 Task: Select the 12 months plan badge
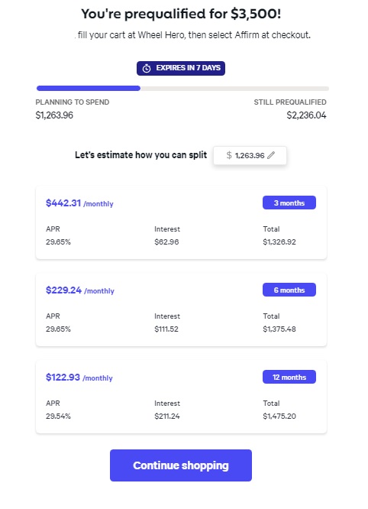click(289, 377)
